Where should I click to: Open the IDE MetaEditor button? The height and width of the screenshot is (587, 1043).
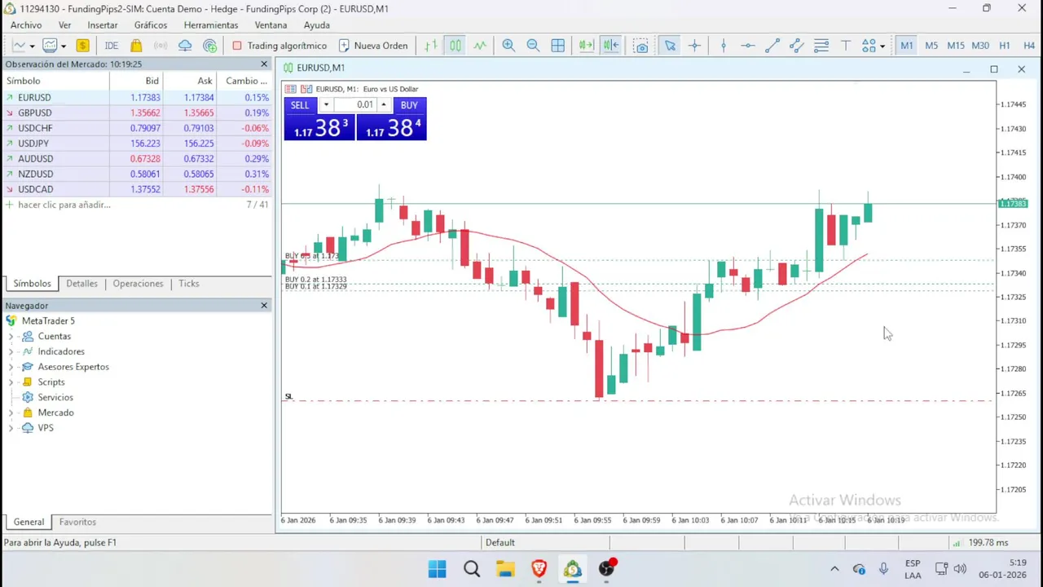click(112, 46)
